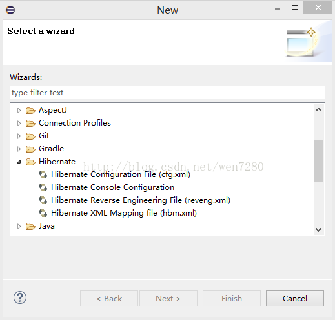Select Hibernate Configuration File (cfg.xml)

click(x=121, y=174)
